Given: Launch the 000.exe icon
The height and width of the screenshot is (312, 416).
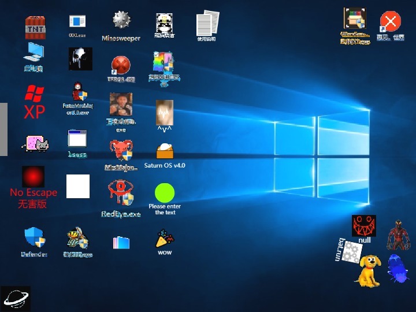Looking at the screenshot, I should click(x=77, y=21).
